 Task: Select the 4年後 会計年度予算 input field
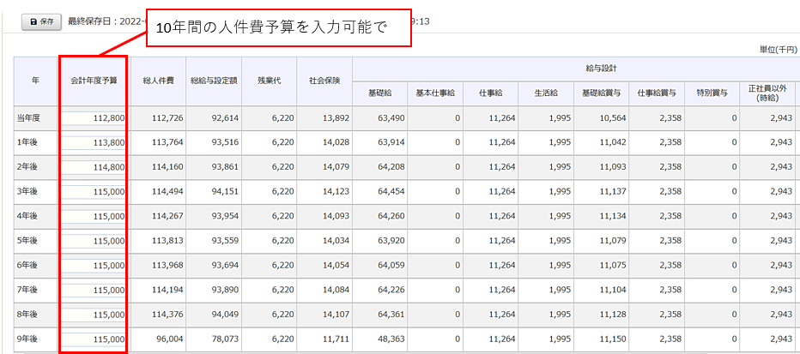(94, 216)
